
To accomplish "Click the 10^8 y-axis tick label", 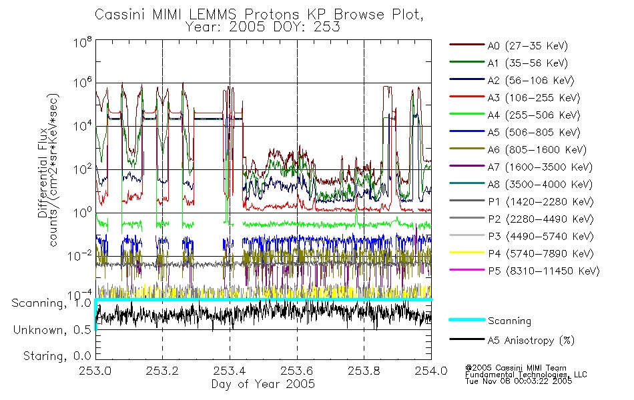I will click(83, 42).
